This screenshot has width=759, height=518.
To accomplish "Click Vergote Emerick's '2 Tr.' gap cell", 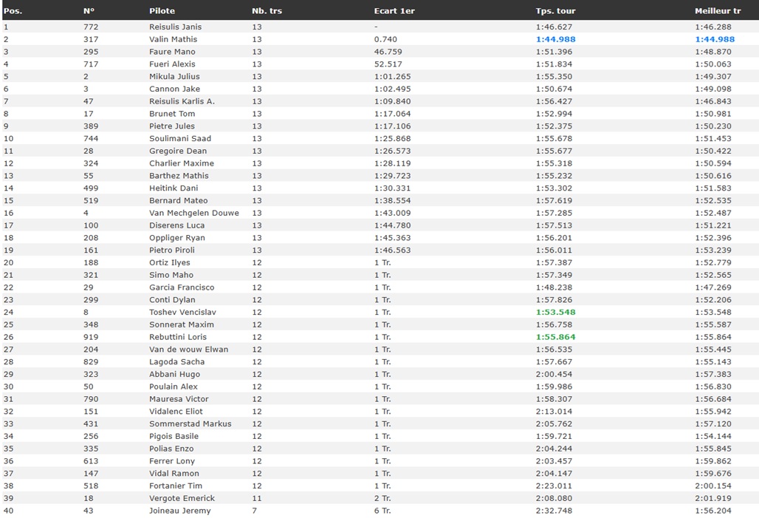I will pos(382,498).
